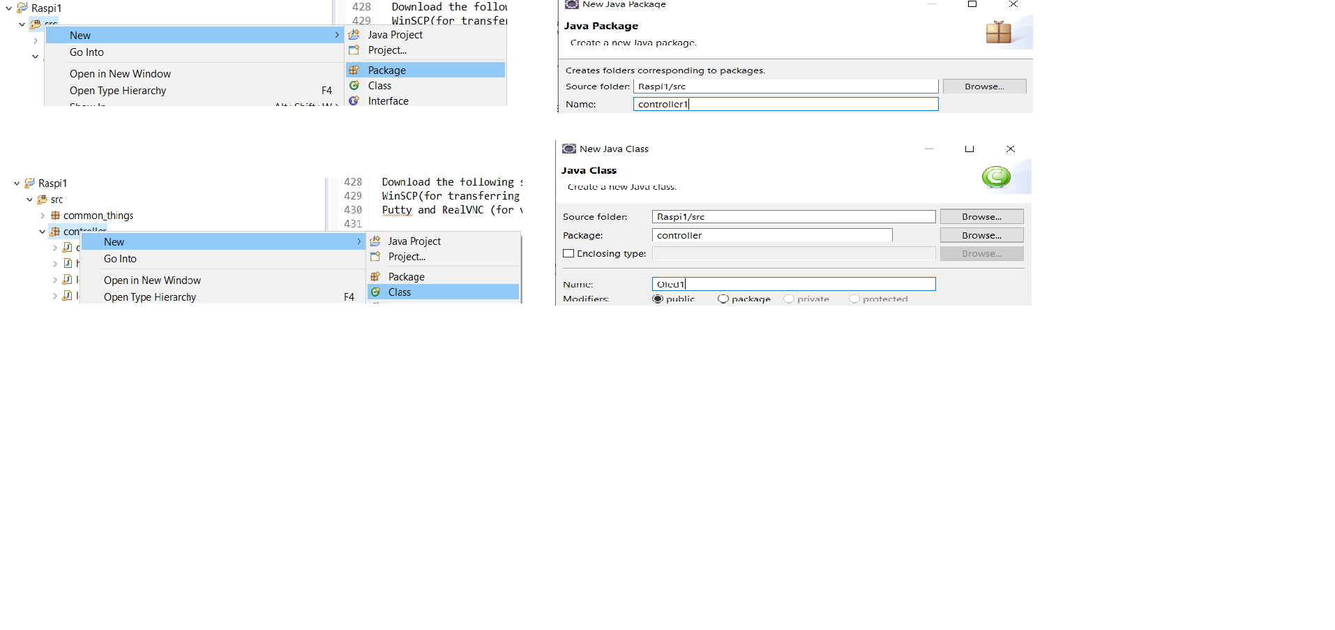Click Browse in the New Java Package dialog
The height and width of the screenshot is (630, 1335).
click(983, 87)
